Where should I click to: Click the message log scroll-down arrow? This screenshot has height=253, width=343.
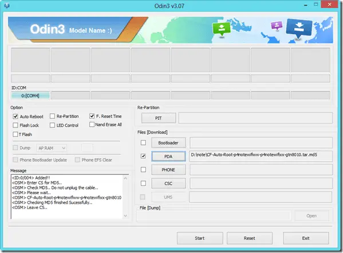(125, 215)
